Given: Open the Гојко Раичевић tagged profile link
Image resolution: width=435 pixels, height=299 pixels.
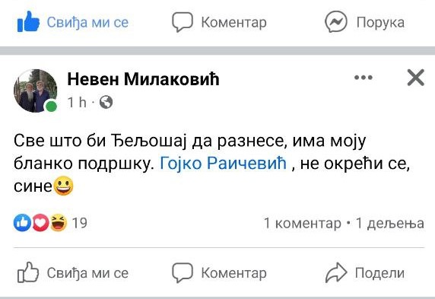Looking at the screenshot, I should pyautogui.click(x=224, y=163).
